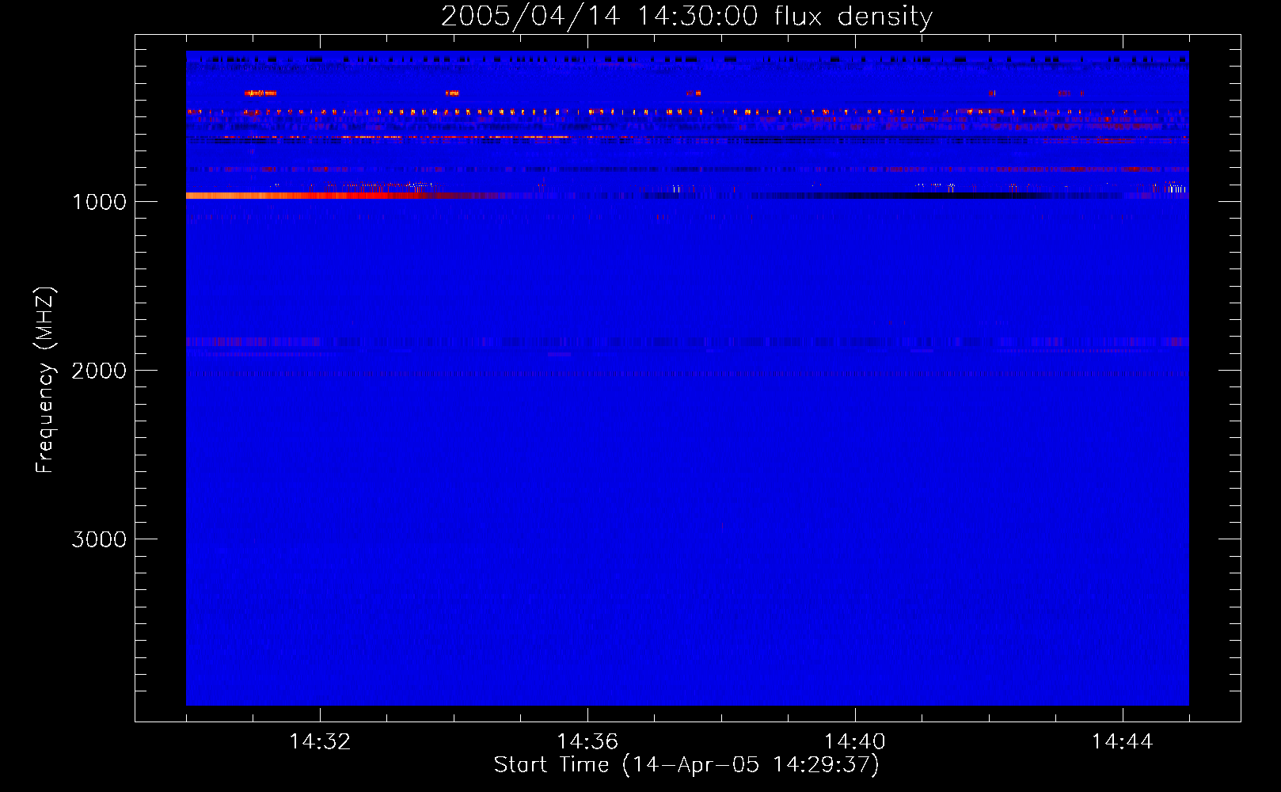
Task: Click the 14:32 time tick label
Action: pyautogui.click(x=320, y=742)
